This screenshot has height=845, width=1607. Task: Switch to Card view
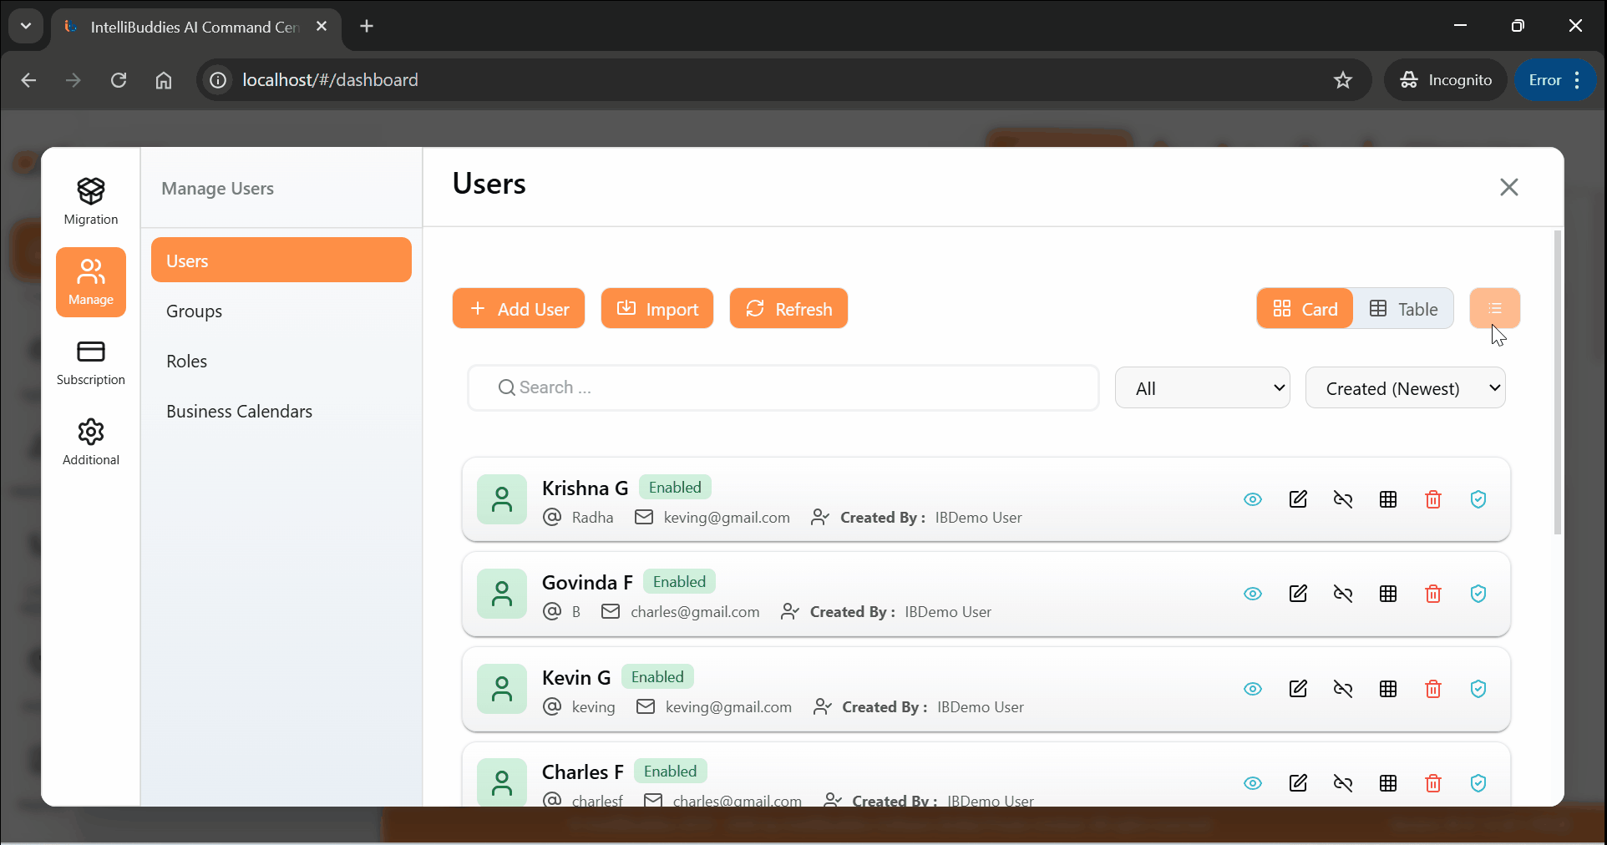pos(1305,309)
